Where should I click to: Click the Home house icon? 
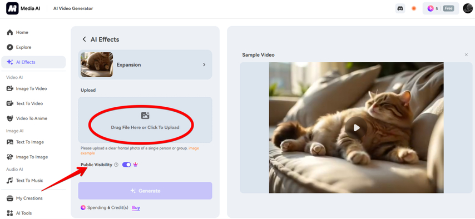tap(10, 32)
